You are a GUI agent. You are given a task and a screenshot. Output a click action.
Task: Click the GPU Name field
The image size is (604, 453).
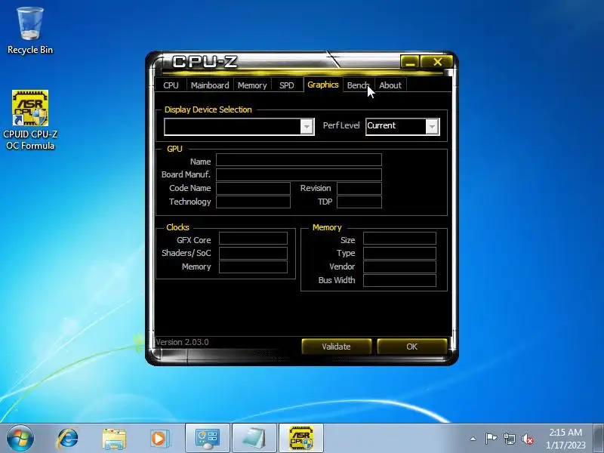[299, 160]
